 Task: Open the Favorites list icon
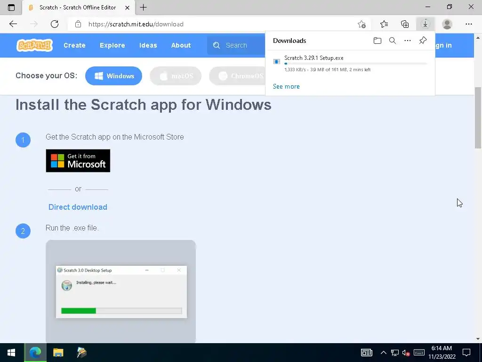click(x=384, y=24)
